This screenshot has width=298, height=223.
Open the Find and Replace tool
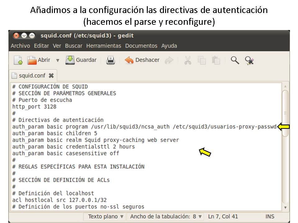coord(249,60)
